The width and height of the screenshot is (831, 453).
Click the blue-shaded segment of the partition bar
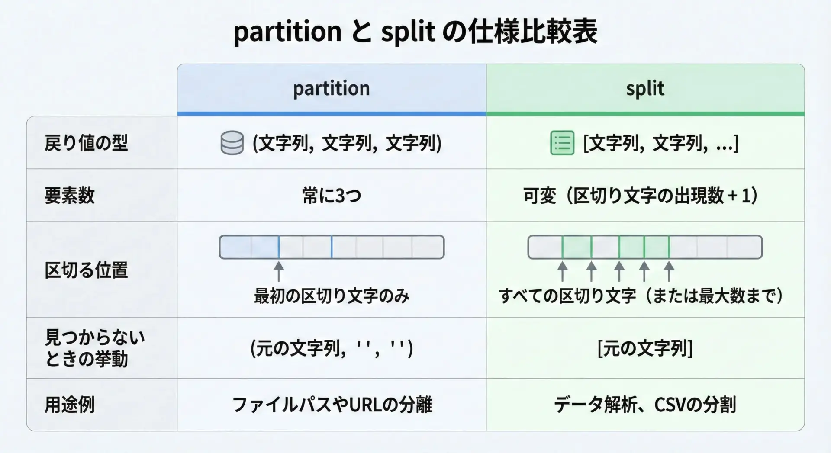click(x=249, y=247)
